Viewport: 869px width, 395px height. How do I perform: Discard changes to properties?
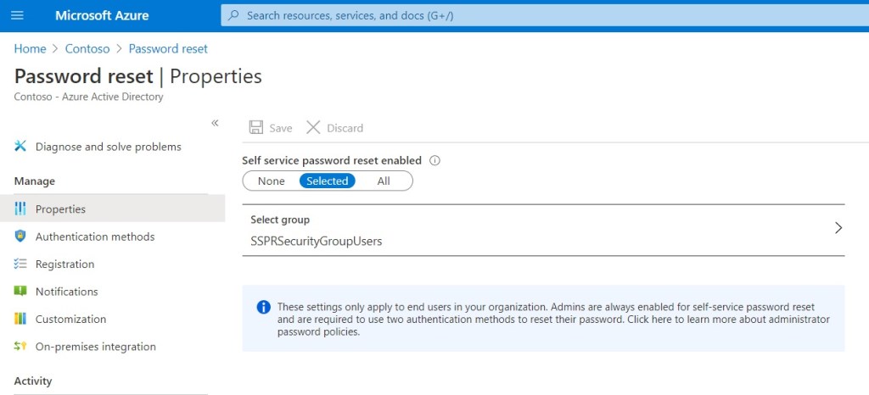pos(334,128)
